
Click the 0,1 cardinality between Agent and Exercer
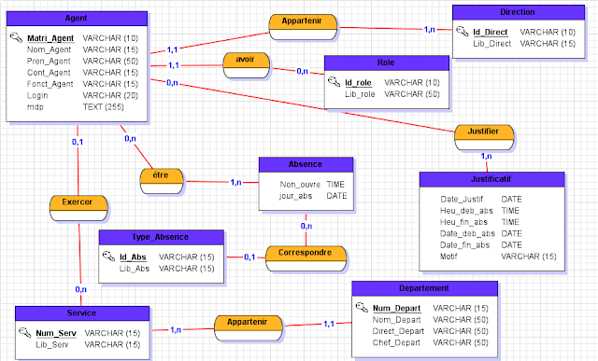click(78, 142)
